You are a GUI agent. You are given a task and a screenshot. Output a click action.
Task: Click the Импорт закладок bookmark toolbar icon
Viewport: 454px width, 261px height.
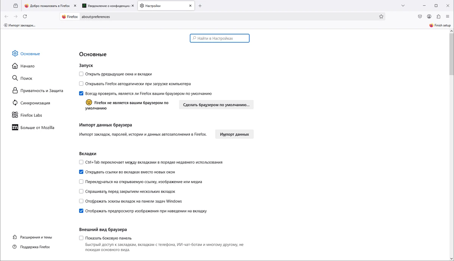5,25
